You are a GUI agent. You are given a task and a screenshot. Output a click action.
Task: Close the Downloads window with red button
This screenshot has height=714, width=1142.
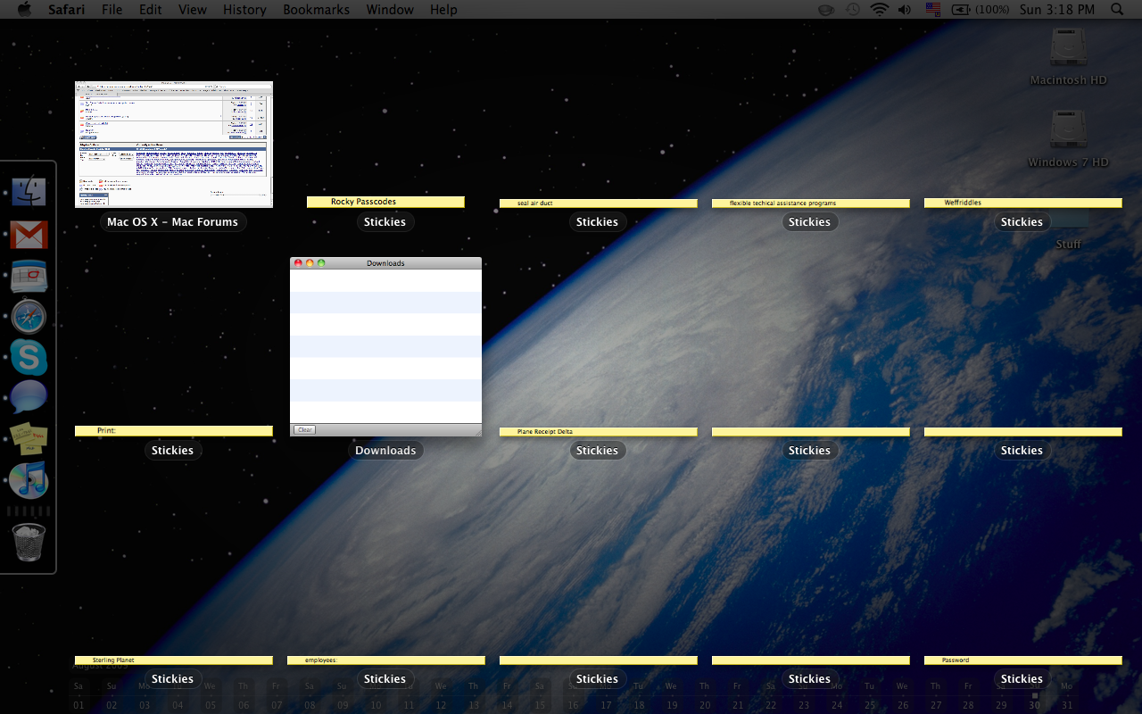pos(298,263)
